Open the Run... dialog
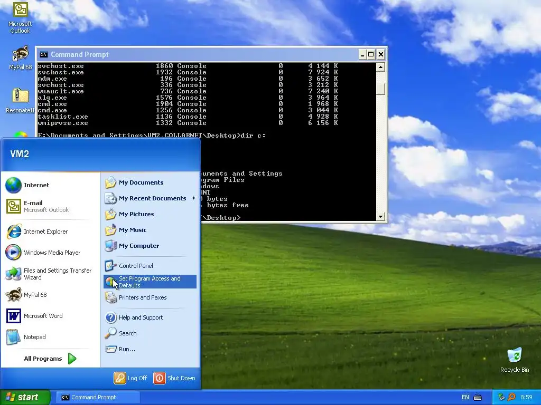Screen dimensions: 541x405 (x=150, y=349)
